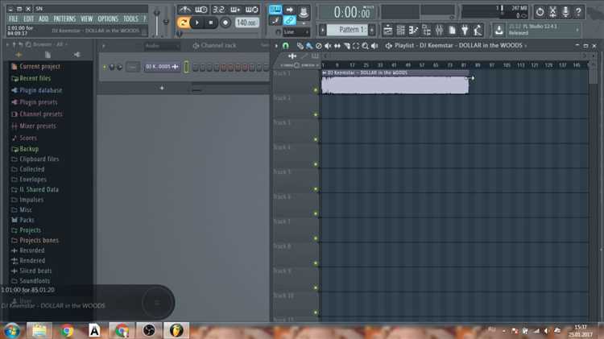The image size is (604, 339).
Task: Select the Delete tool in Playlist toolbar
Action: tap(319, 46)
